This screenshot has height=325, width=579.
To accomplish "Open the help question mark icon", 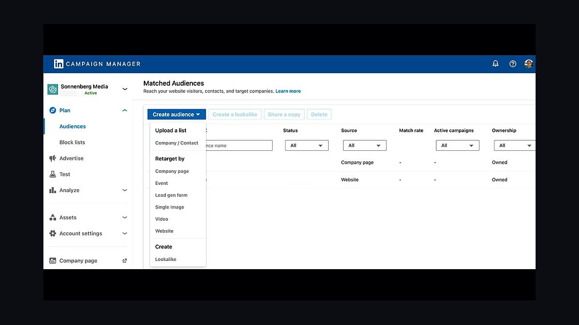I will 513,64.
